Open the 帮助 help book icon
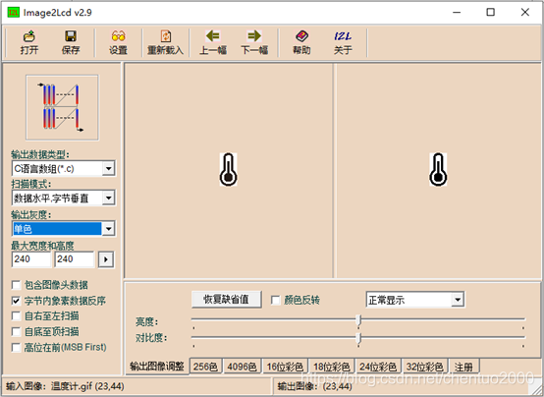 (x=301, y=42)
